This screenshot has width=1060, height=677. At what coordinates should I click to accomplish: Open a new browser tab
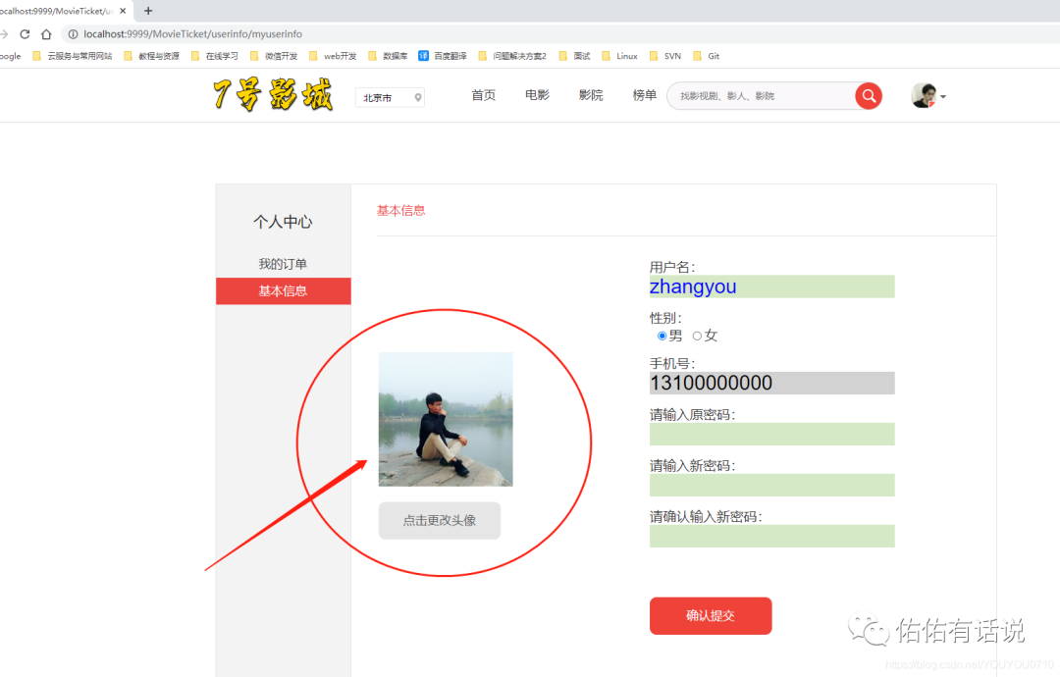(148, 11)
